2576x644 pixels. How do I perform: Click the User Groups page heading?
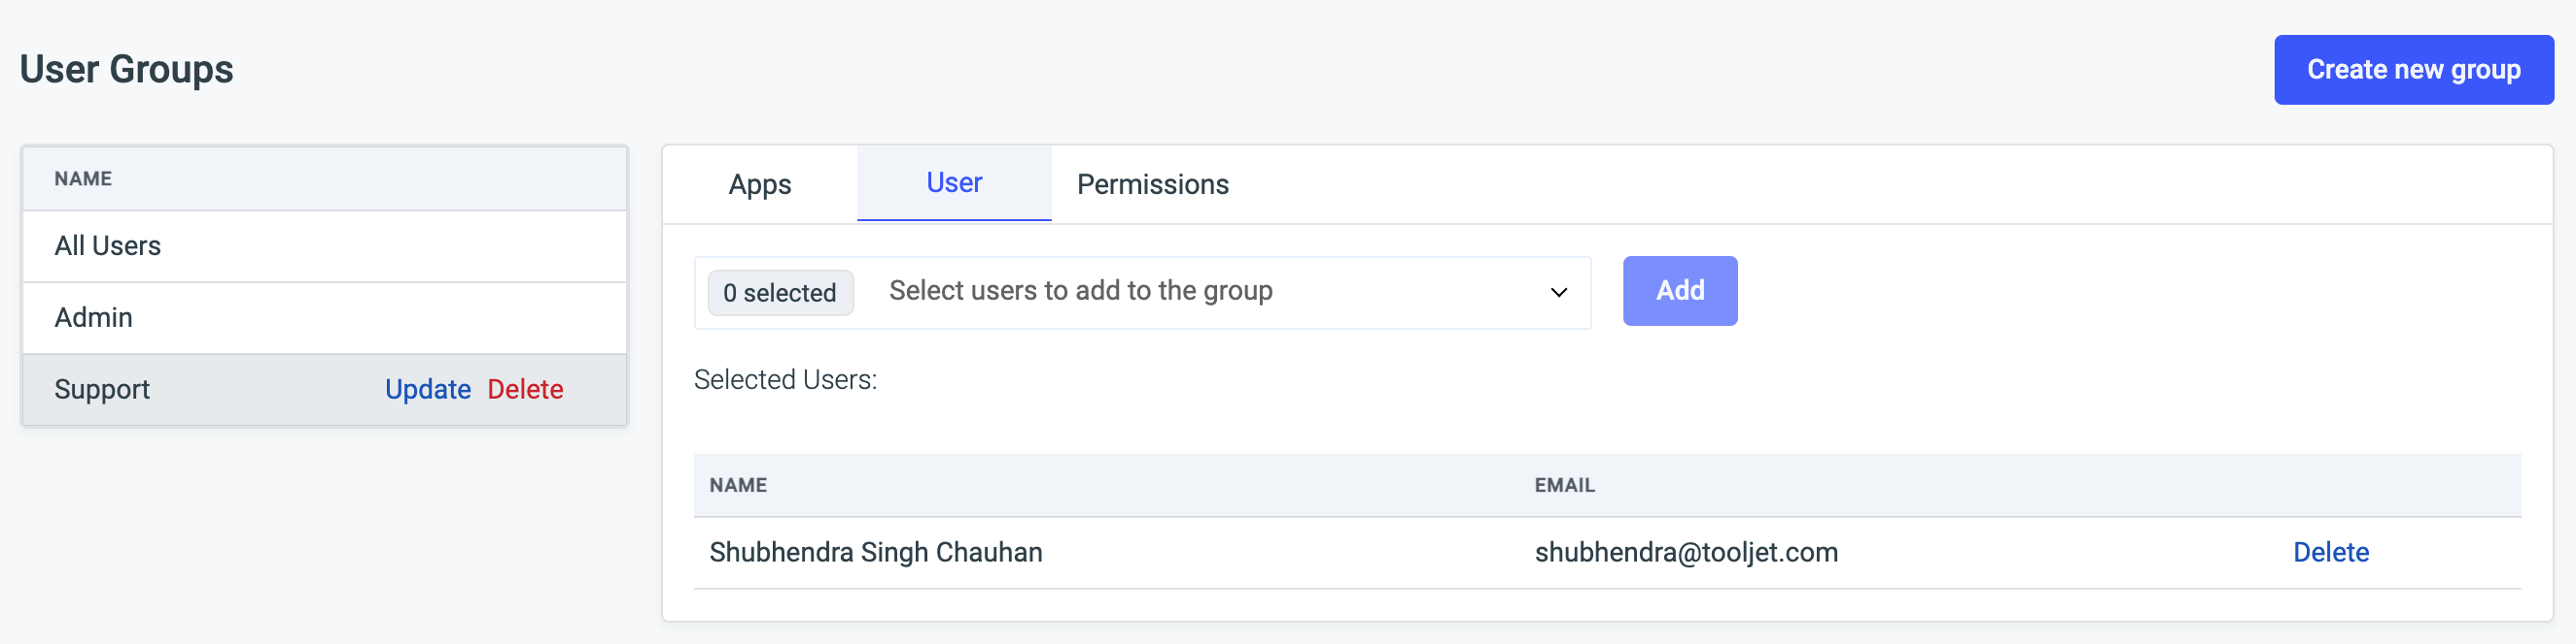[127, 70]
